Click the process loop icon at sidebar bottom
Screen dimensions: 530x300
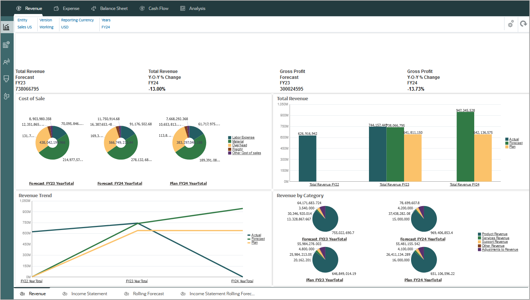(7, 96)
